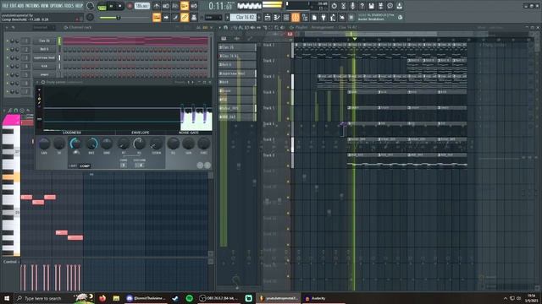Open Fruity Limiter plugin menu arrow
The width and height of the screenshot is (542, 304).
38,83
